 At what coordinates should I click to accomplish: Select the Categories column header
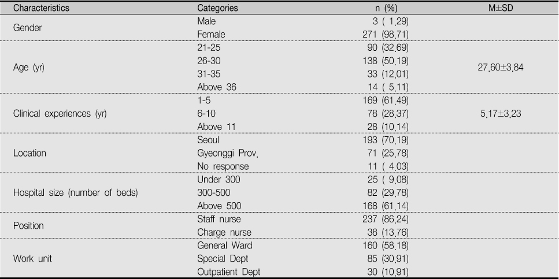[217, 8]
